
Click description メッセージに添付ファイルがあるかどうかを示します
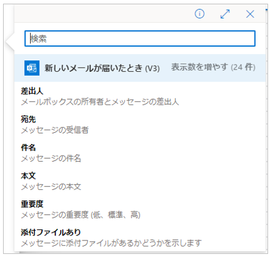[x=111, y=243]
